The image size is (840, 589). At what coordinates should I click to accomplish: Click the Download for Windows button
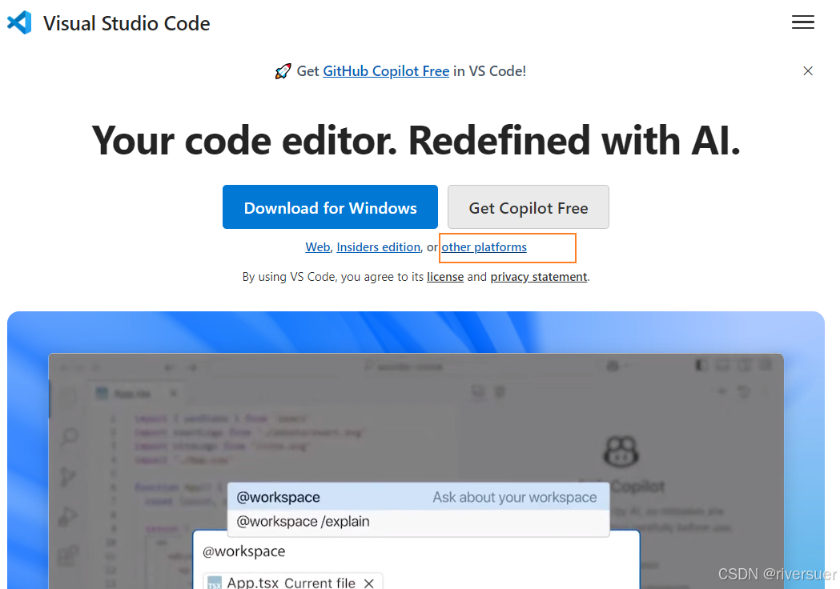click(x=330, y=207)
